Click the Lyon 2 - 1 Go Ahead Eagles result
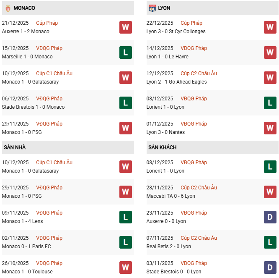 click(x=176, y=82)
